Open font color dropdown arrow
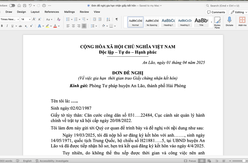248x163 pixels. coord(59,26)
